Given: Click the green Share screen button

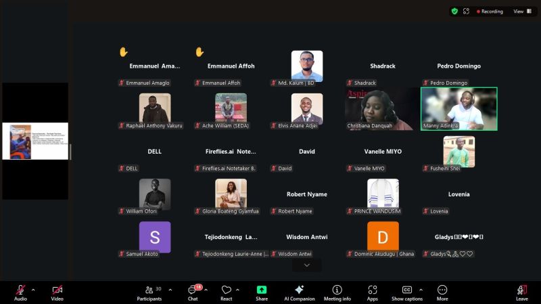Looking at the screenshot, I should (262, 293).
